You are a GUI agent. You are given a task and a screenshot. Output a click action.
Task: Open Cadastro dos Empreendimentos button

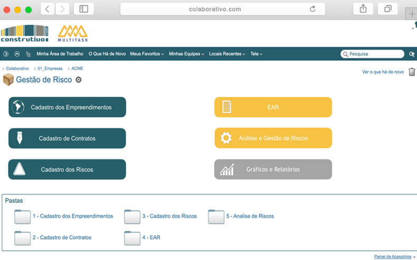click(67, 107)
